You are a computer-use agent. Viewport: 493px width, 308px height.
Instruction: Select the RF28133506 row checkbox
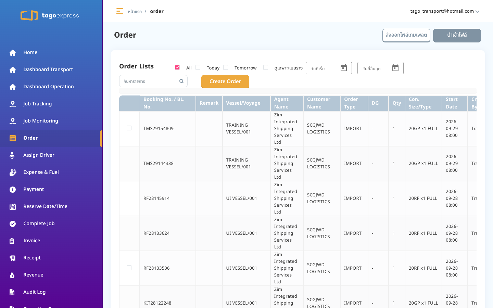129,268
